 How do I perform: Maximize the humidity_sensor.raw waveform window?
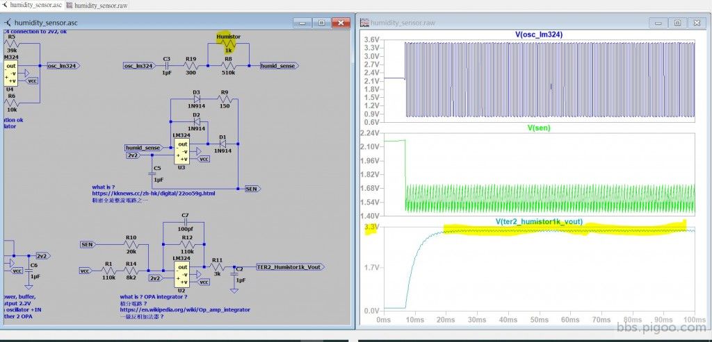(x=677, y=23)
